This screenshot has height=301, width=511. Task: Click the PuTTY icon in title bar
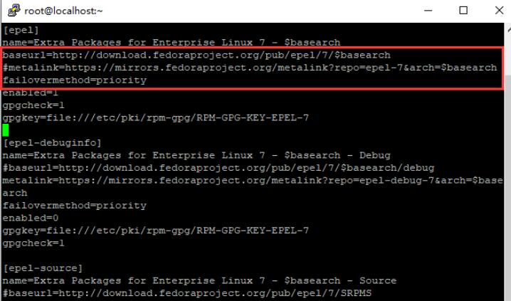pyautogui.click(x=14, y=10)
